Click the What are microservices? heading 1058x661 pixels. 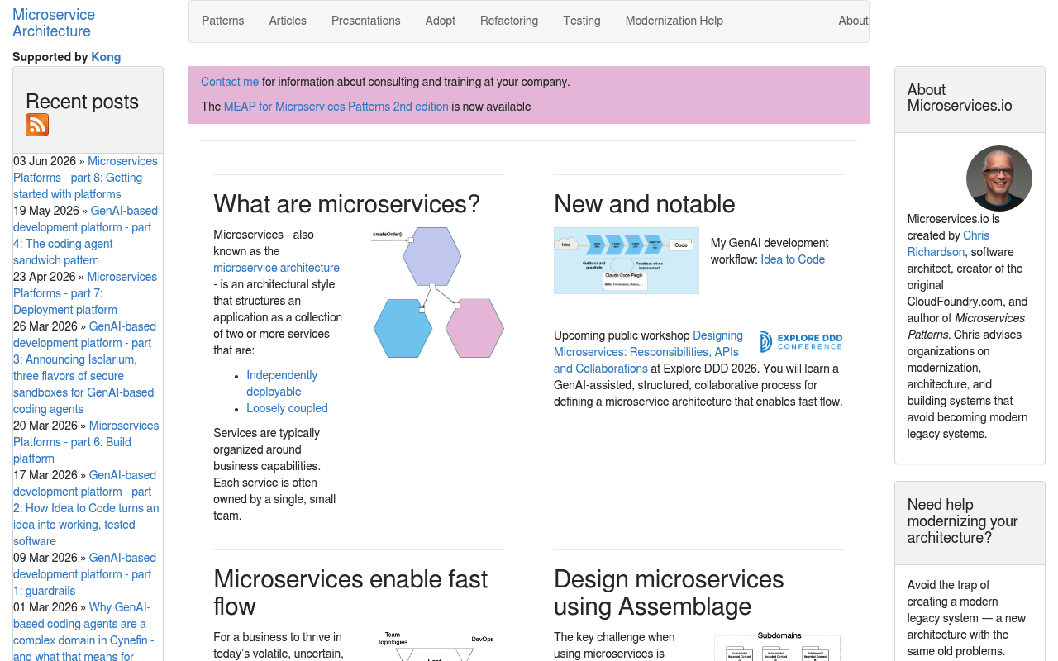pos(346,204)
